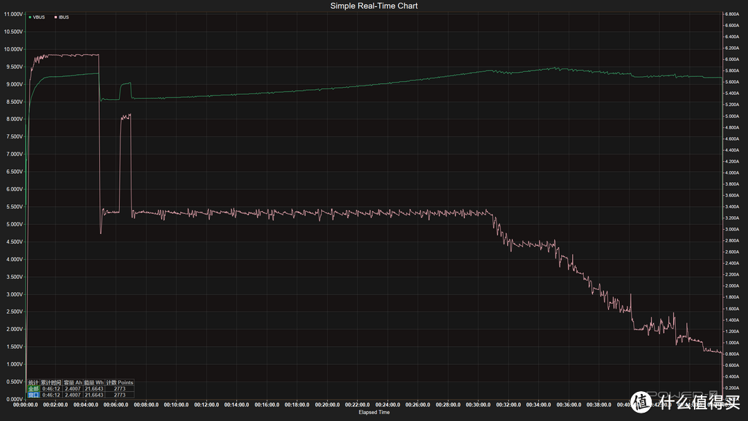Click the Simple Real-Time Chart title
748x421 pixels.
374,6
